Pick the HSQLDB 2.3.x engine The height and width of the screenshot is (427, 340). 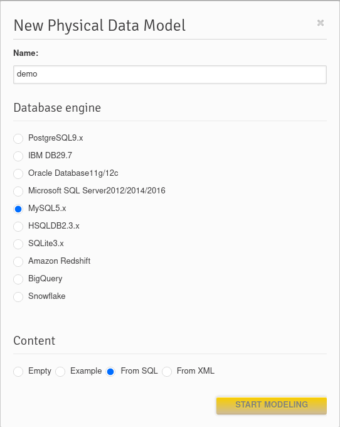(18, 227)
